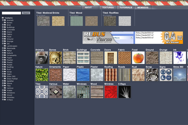
Task: Open the Scrap metal thumbnail
Action: [152, 75]
